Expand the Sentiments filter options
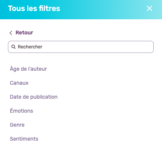This screenshot has height=152, width=162. (x=24, y=139)
